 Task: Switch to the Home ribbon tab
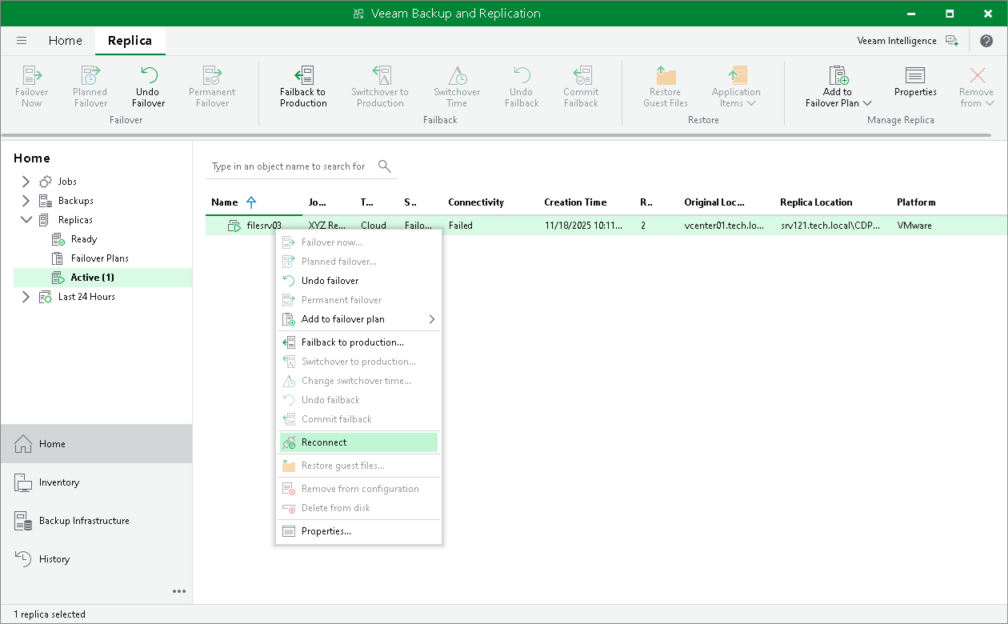(x=65, y=40)
